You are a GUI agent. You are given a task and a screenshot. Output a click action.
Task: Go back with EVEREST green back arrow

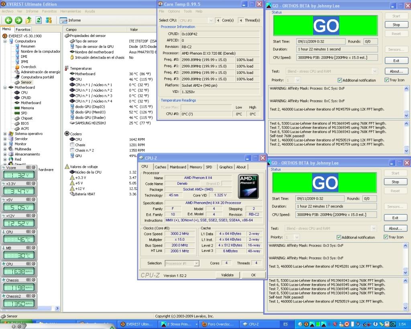click(x=8, y=20)
